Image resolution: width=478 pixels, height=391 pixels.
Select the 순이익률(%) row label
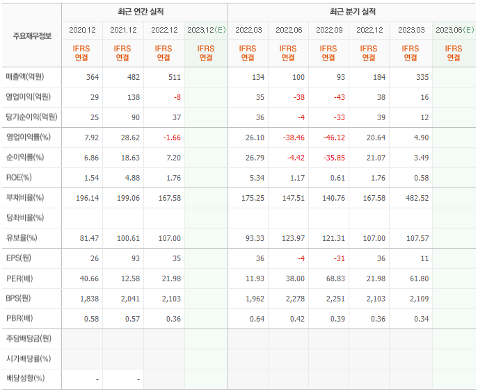(25, 158)
